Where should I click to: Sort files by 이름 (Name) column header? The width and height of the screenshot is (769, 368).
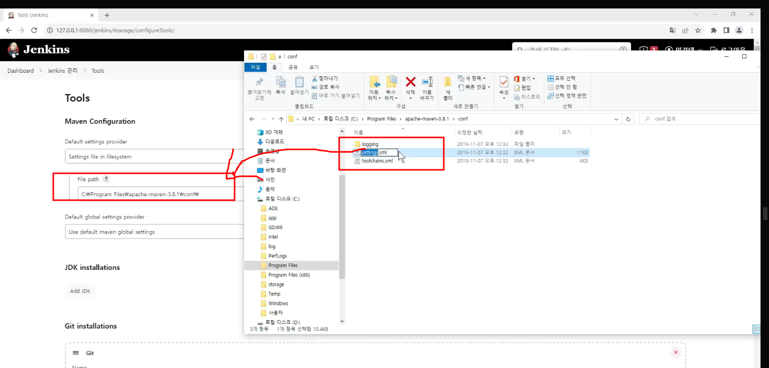[x=359, y=132]
